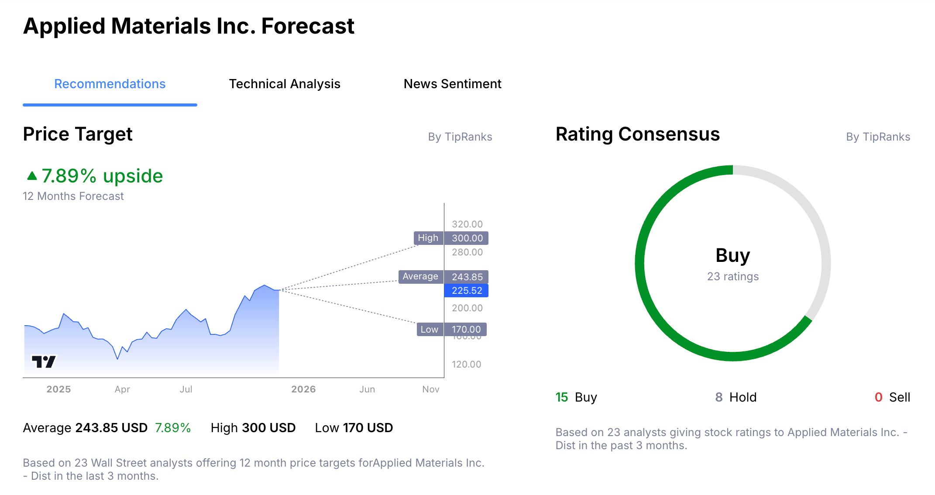This screenshot has width=935, height=495.
Task: Open TipRanks link beside Rating Consensus
Action: pos(878,137)
